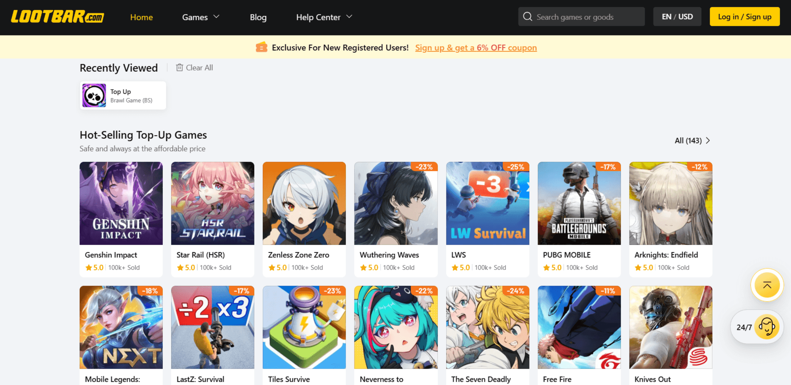Screen dimensions: 791x385
Task: Open the Knives Out thumbnail
Action: pyautogui.click(x=671, y=327)
